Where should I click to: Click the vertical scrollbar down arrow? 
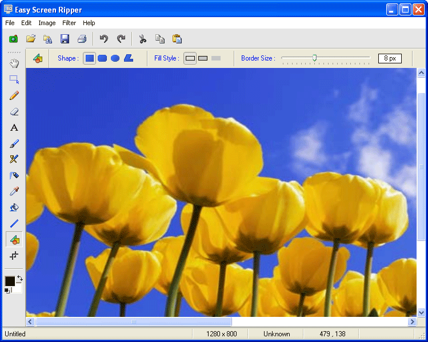pyautogui.click(x=421, y=312)
